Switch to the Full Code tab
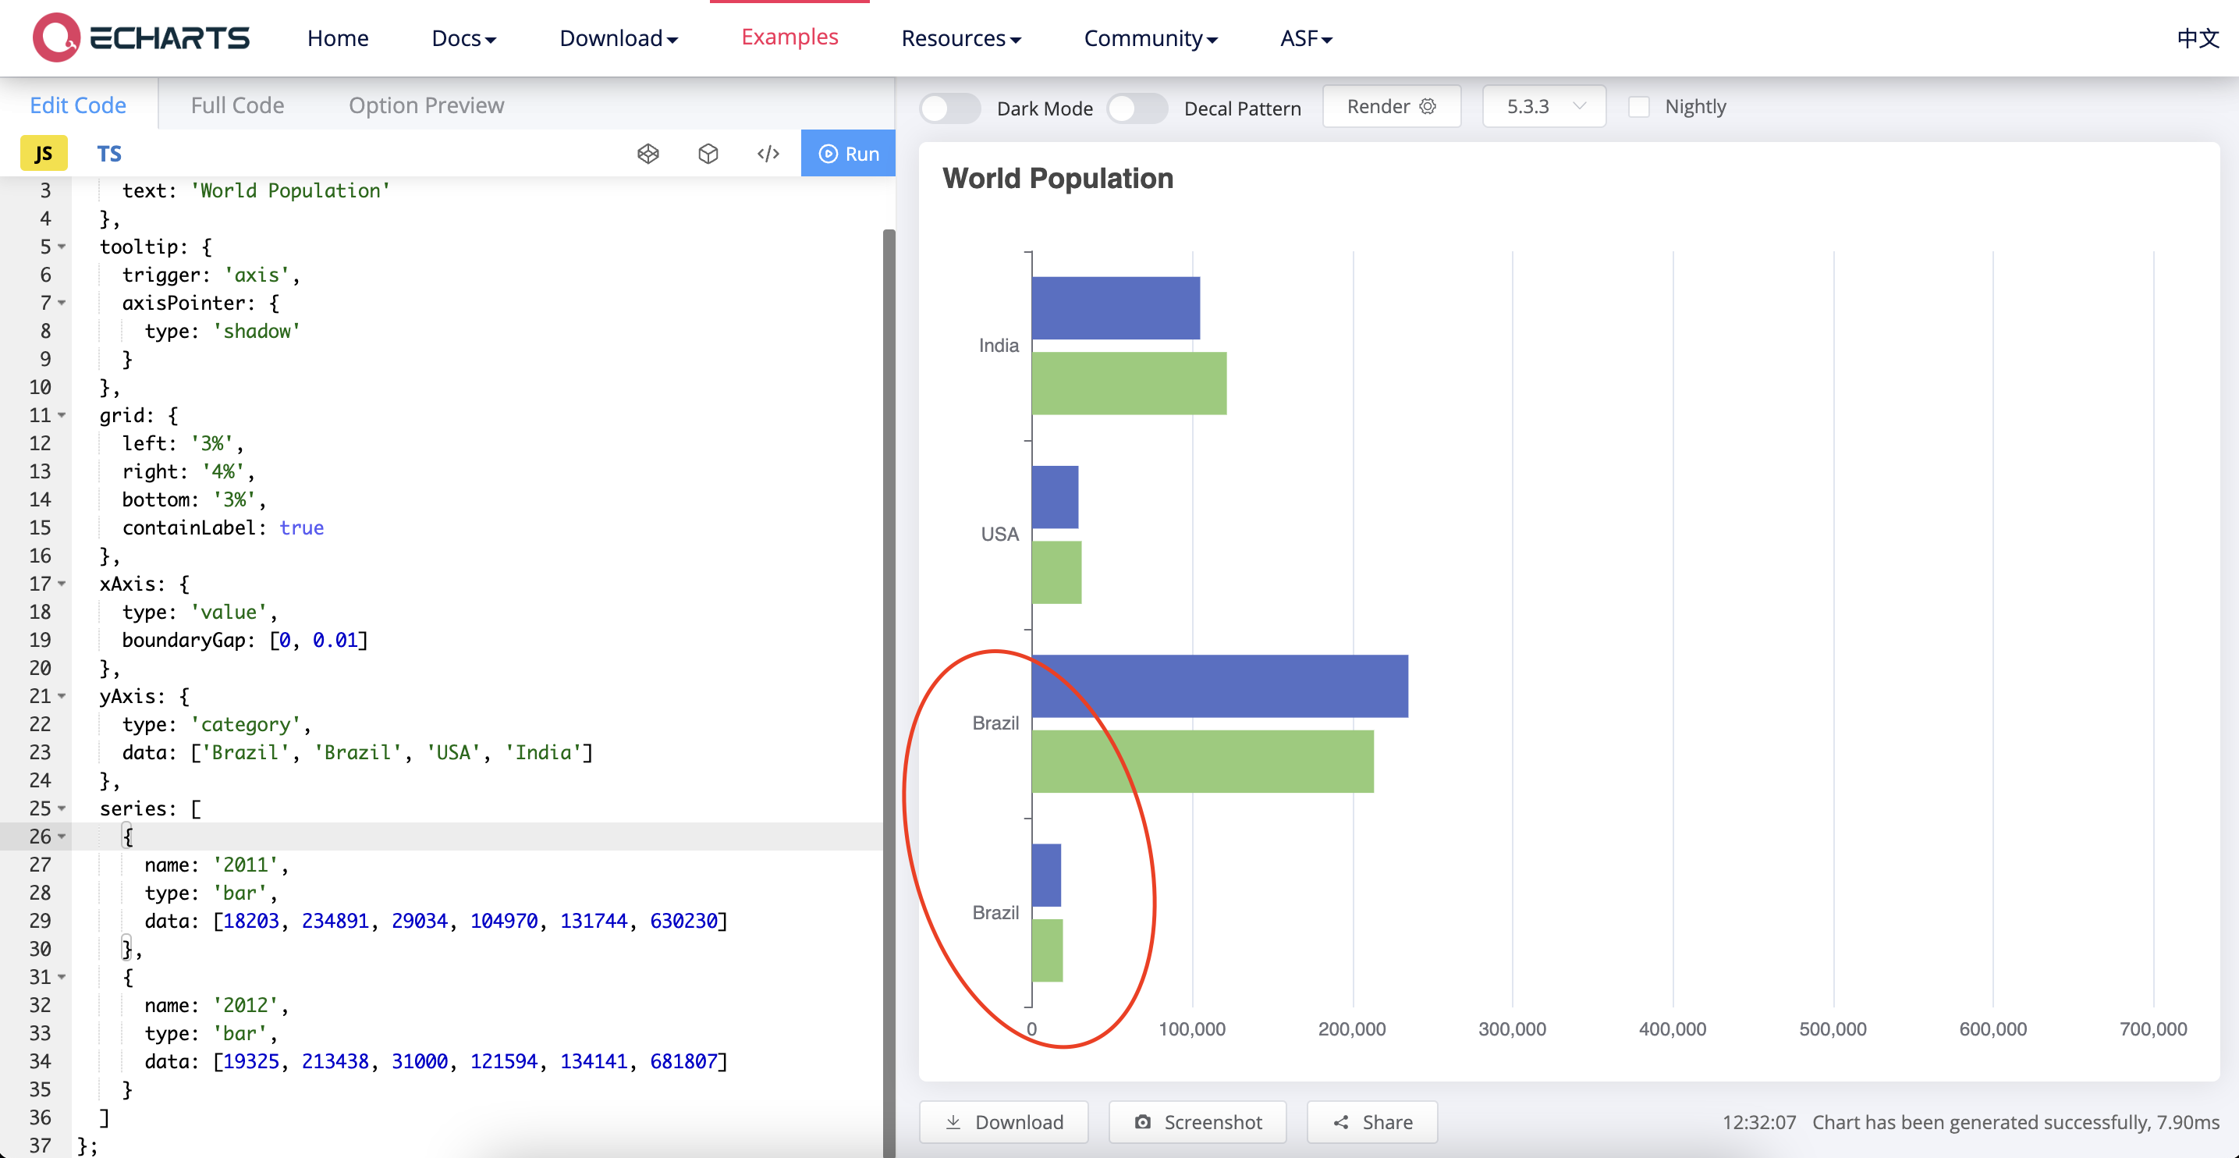Viewport: 2239px width, 1158px height. tap(236, 105)
